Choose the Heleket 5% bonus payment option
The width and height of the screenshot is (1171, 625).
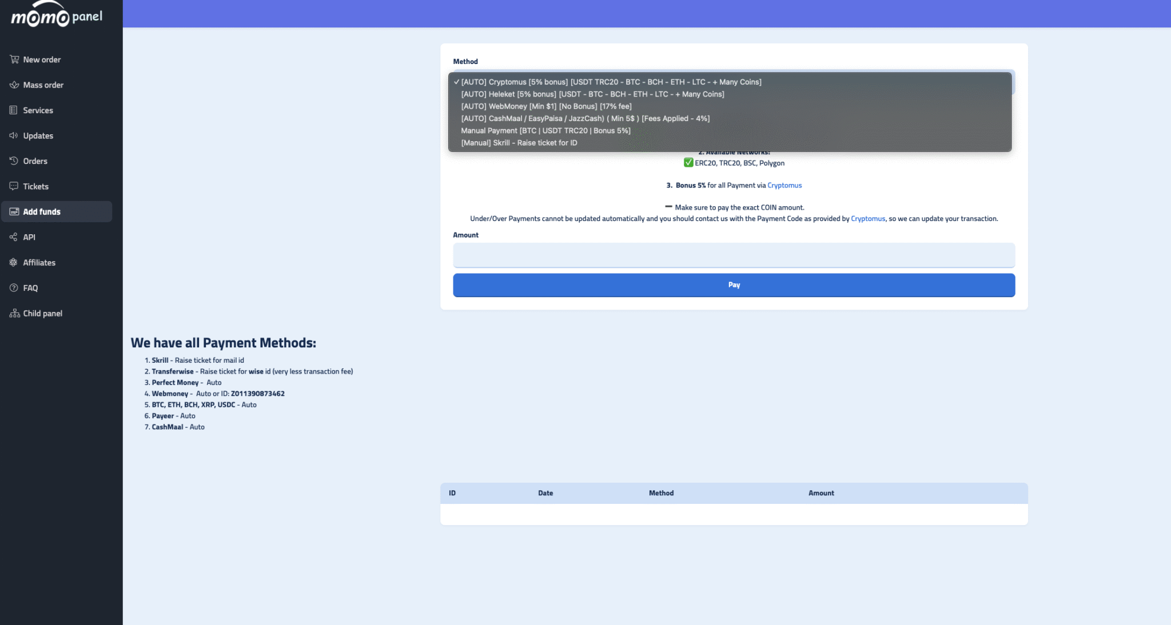(592, 94)
